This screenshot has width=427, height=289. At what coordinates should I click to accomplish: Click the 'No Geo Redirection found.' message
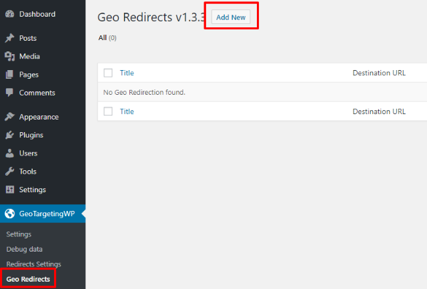coord(144,92)
